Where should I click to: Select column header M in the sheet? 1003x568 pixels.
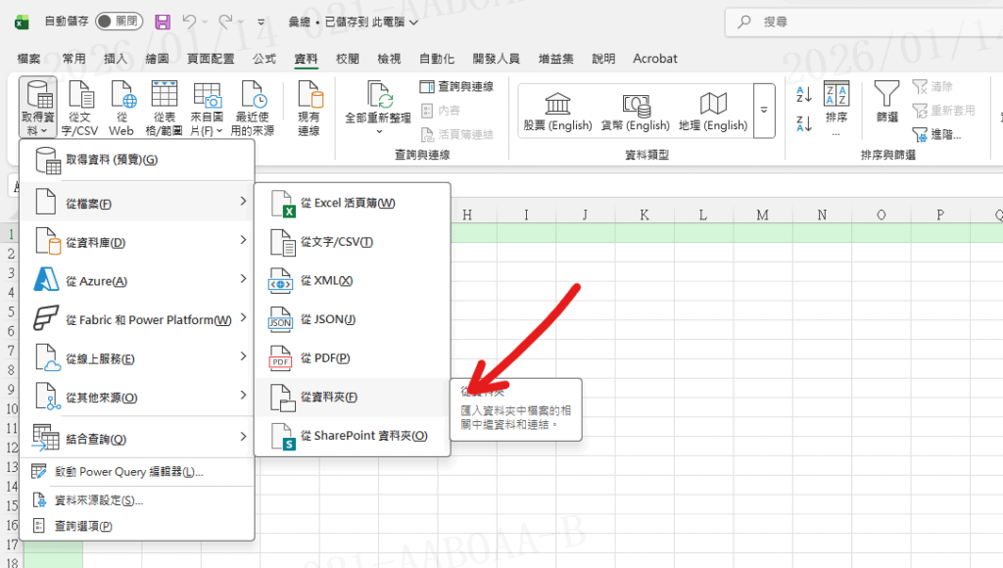point(762,215)
